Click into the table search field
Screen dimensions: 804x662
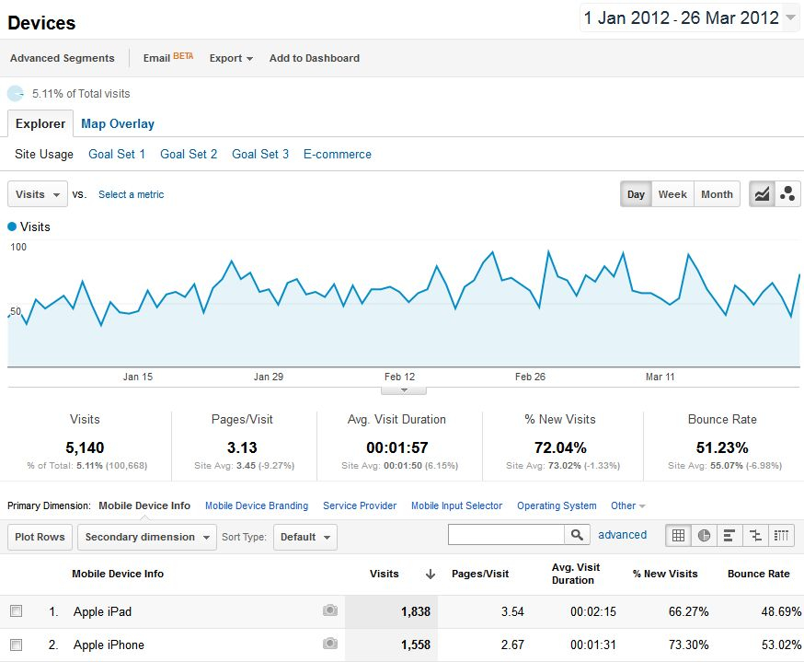point(506,535)
